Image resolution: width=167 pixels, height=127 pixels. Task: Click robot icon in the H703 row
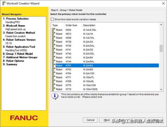tap(53, 69)
